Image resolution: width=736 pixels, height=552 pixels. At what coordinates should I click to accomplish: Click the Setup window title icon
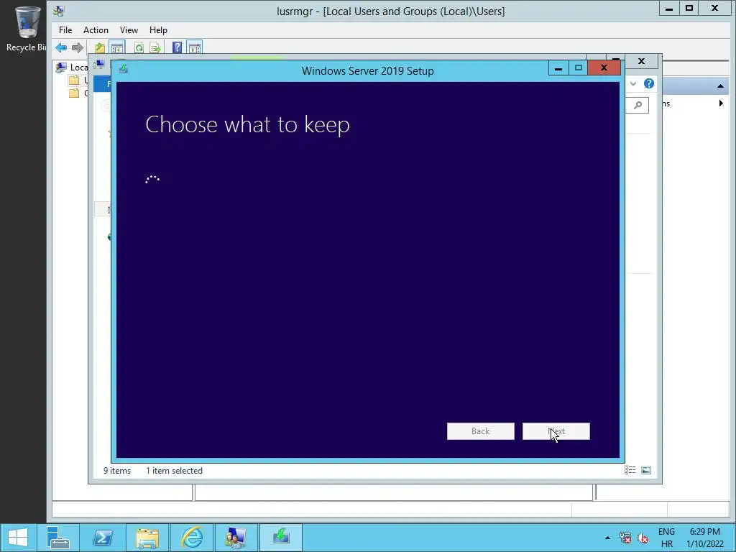[124, 70]
